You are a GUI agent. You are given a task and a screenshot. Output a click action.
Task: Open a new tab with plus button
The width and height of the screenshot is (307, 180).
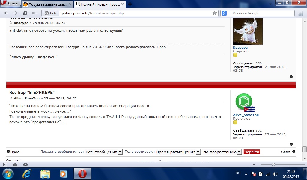(130, 4)
